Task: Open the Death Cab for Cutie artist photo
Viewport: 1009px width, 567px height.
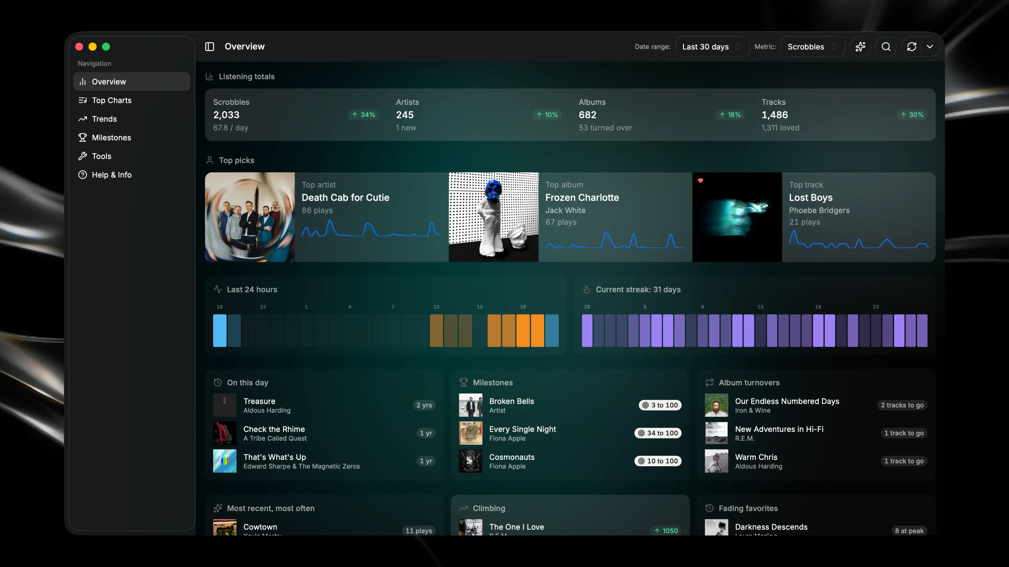Action: [x=250, y=217]
